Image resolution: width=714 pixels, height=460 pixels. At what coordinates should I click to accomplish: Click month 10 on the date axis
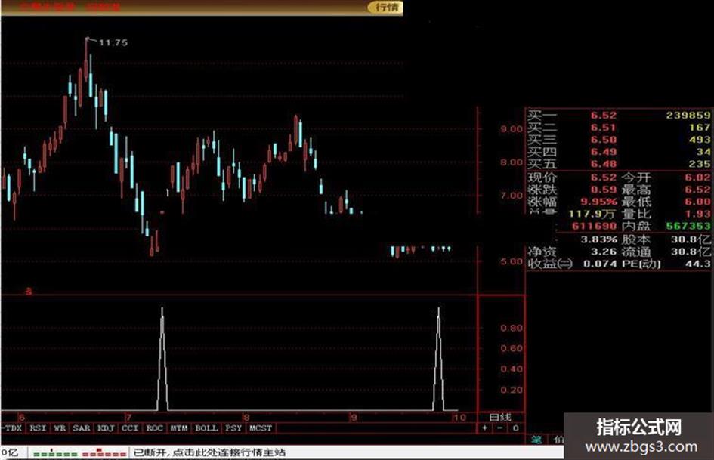460,417
